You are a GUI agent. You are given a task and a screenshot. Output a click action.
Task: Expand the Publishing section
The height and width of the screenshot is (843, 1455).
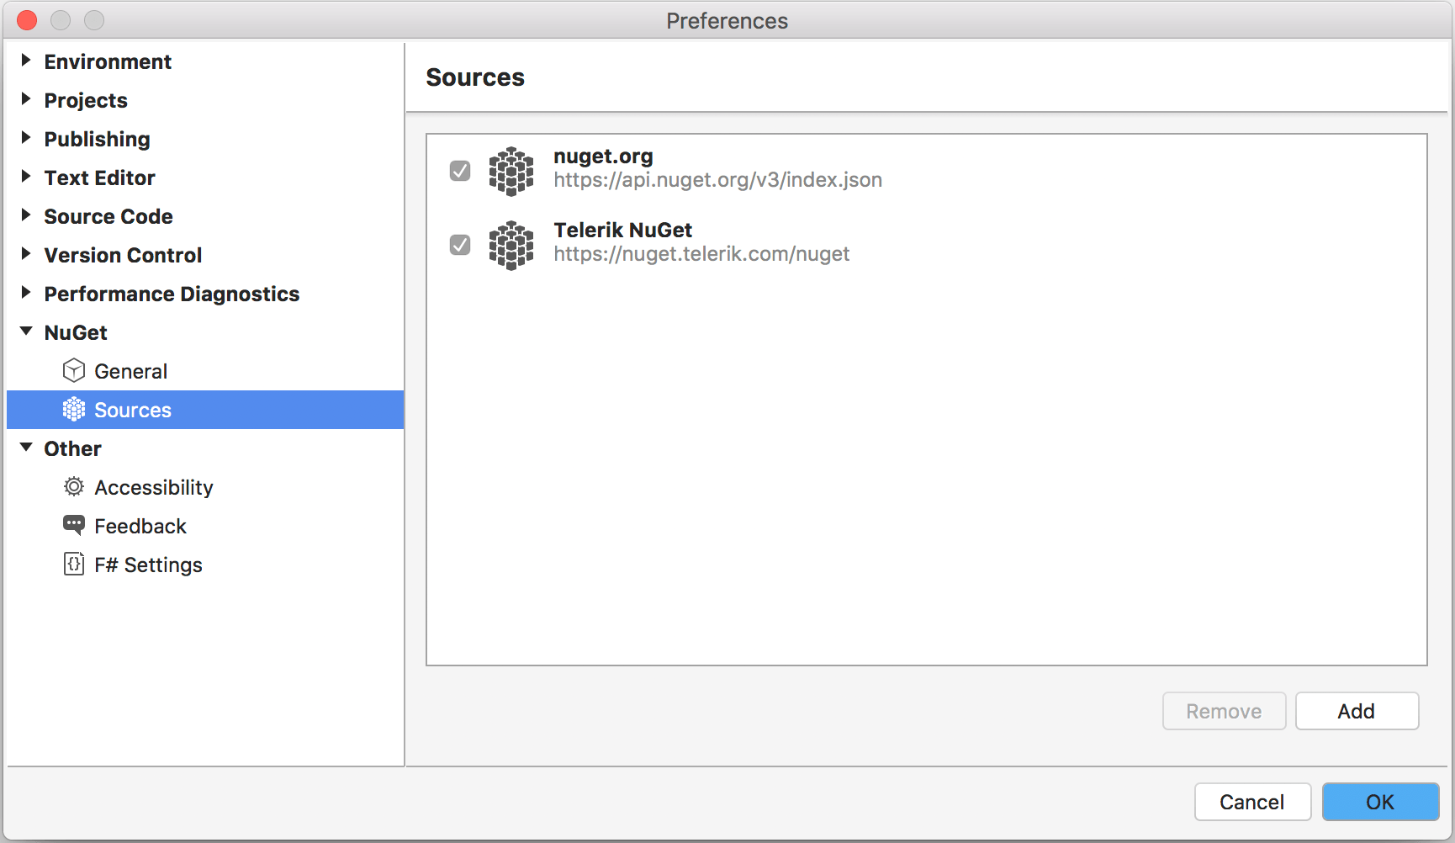pyautogui.click(x=26, y=137)
